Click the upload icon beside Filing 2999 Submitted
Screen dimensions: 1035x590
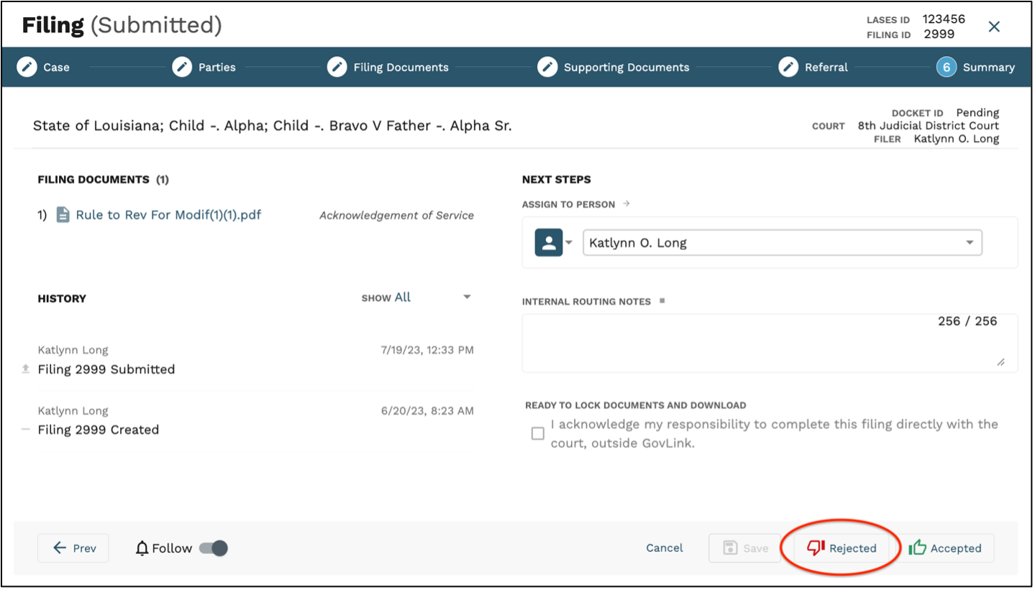coord(26,368)
